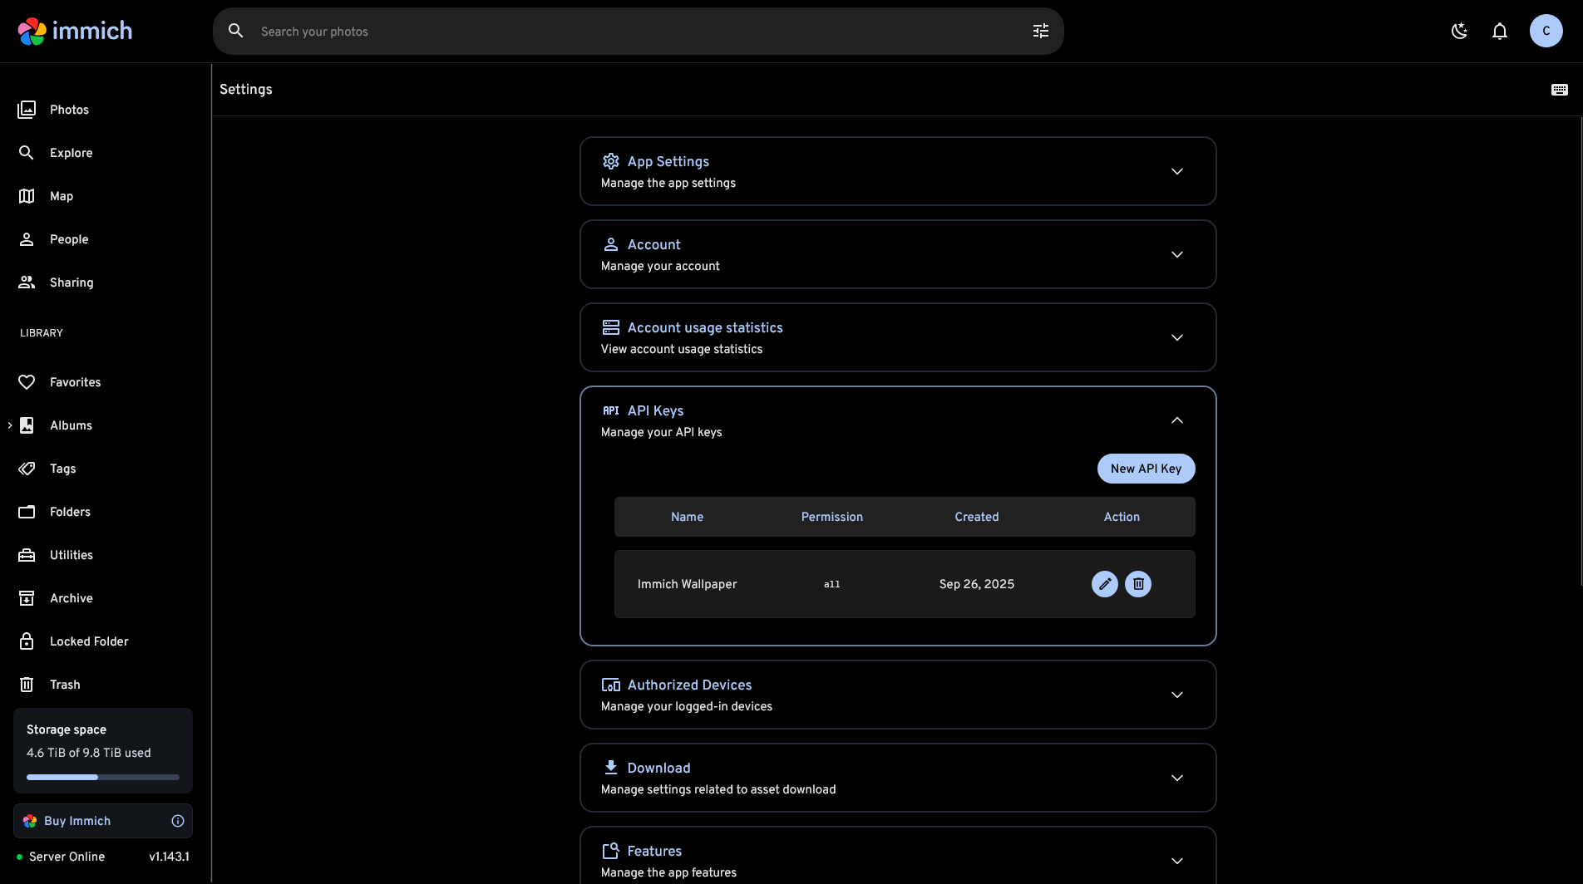Screen dimensions: 1583x884
Task: Toggle the dark/light theme moon icon
Action: (1459, 32)
